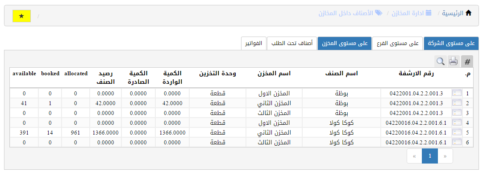Image resolution: width=487 pixels, height=172 pixels.
Task: Click the yellow star favorite button
Action: click(21, 16)
